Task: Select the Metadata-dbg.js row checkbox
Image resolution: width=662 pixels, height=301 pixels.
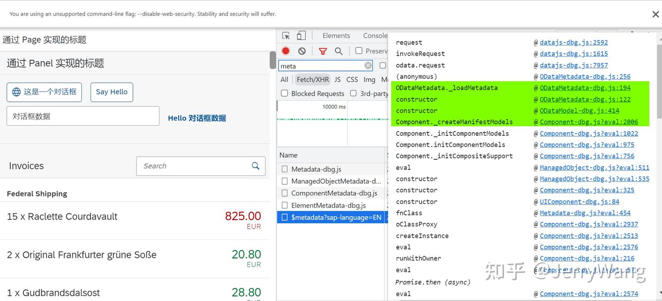Action: coord(285,169)
